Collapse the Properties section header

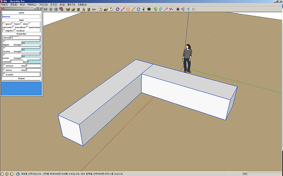[21, 34]
